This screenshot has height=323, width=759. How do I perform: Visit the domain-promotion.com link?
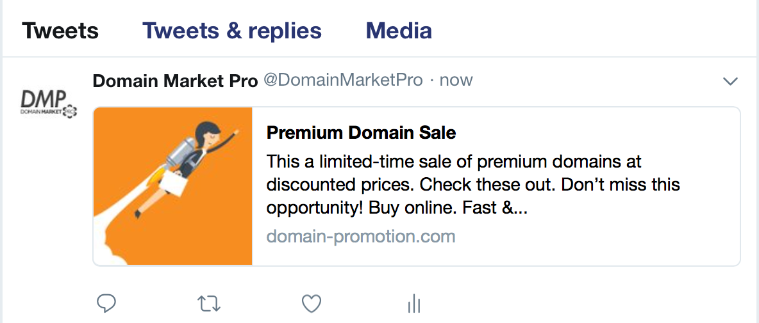(x=360, y=237)
